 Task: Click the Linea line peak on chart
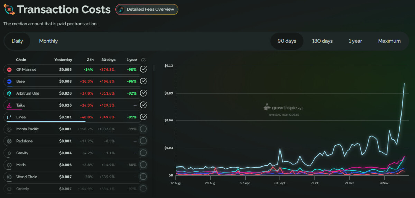click(404, 83)
